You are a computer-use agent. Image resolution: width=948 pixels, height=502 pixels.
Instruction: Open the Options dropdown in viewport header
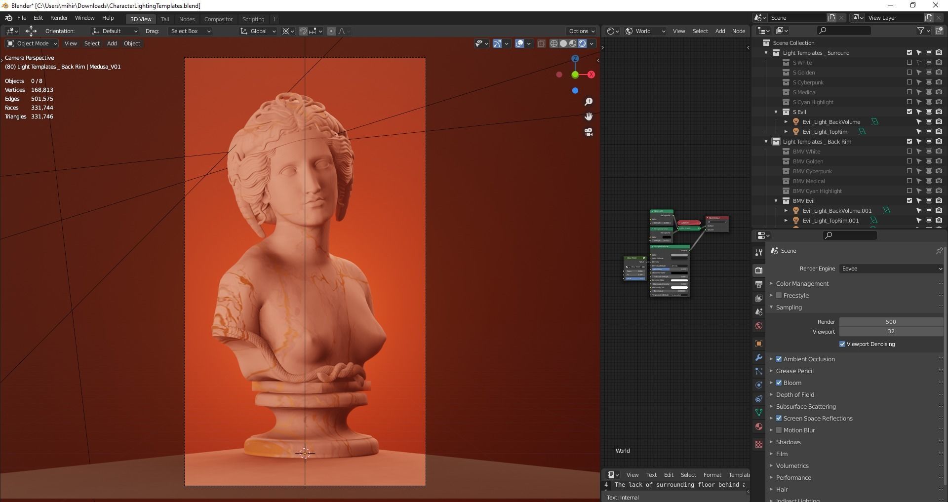point(582,31)
